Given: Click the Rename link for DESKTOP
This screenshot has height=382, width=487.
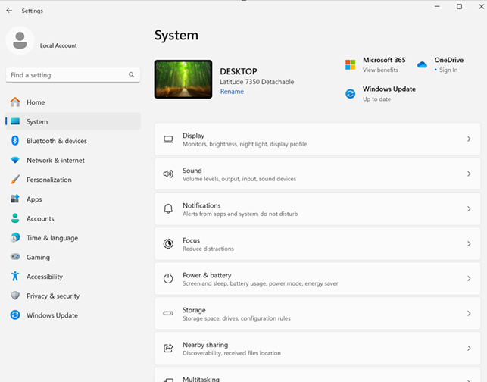Looking at the screenshot, I should (232, 92).
